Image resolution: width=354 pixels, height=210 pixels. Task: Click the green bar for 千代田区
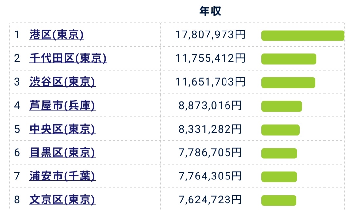(x=289, y=59)
